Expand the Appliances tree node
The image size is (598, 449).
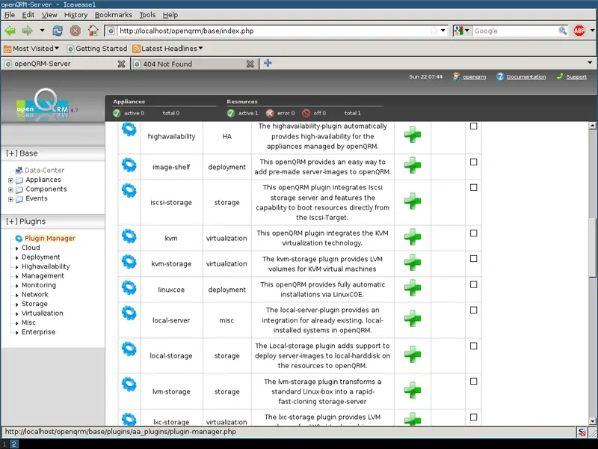click(x=10, y=180)
